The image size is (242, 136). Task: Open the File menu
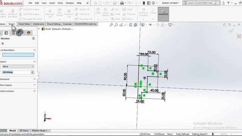pos(30,3)
